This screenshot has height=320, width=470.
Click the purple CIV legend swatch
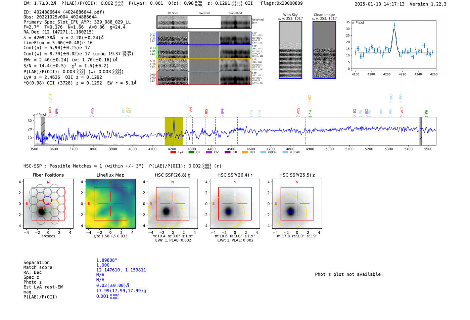(x=209, y=152)
